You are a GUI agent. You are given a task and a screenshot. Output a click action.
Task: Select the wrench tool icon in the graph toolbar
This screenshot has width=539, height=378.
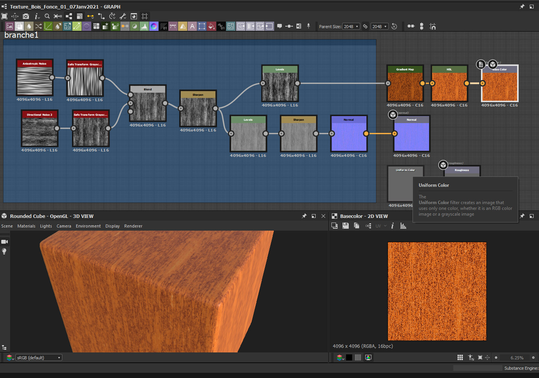point(122,16)
